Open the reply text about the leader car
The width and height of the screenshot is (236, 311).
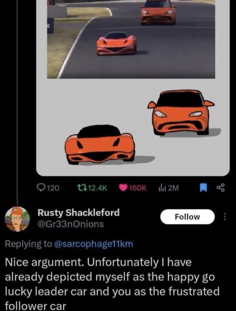tap(112, 284)
